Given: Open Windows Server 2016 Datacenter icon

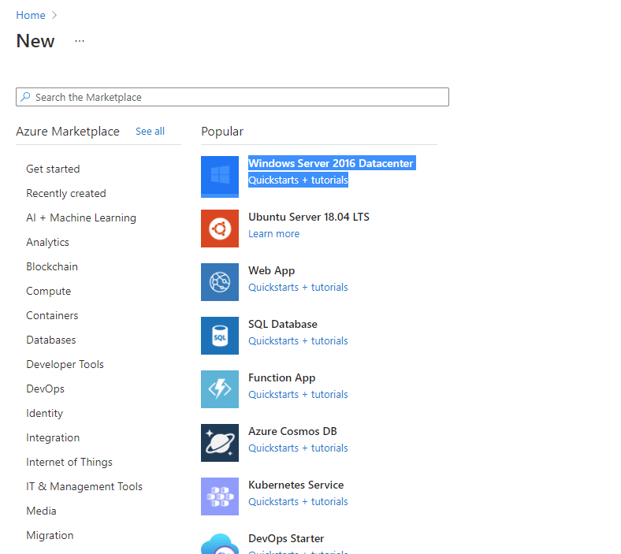Looking at the screenshot, I should tap(220, 177).
